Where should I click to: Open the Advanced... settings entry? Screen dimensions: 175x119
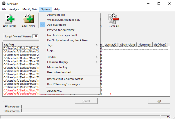(70, 91)
